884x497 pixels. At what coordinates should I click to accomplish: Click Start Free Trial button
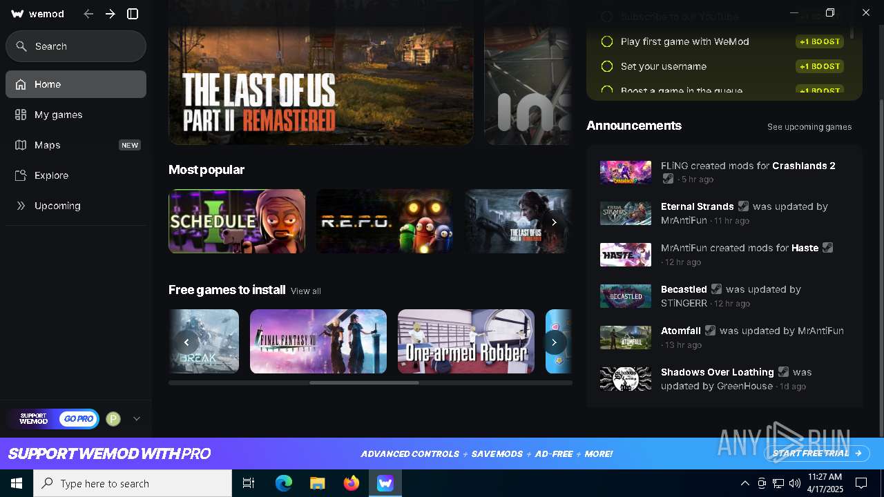click(x=818, y=454)
